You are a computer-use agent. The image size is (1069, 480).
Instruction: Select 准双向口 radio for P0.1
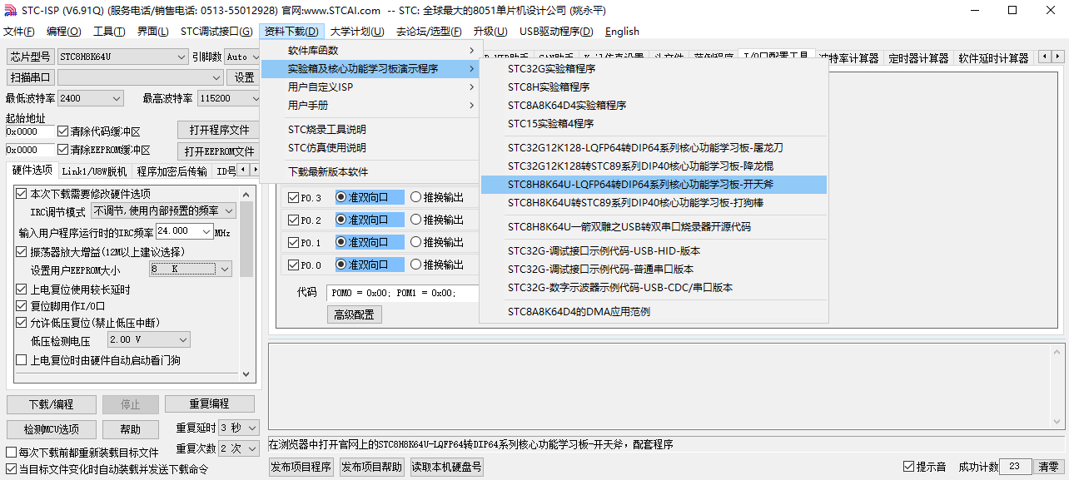pos(341,242)
